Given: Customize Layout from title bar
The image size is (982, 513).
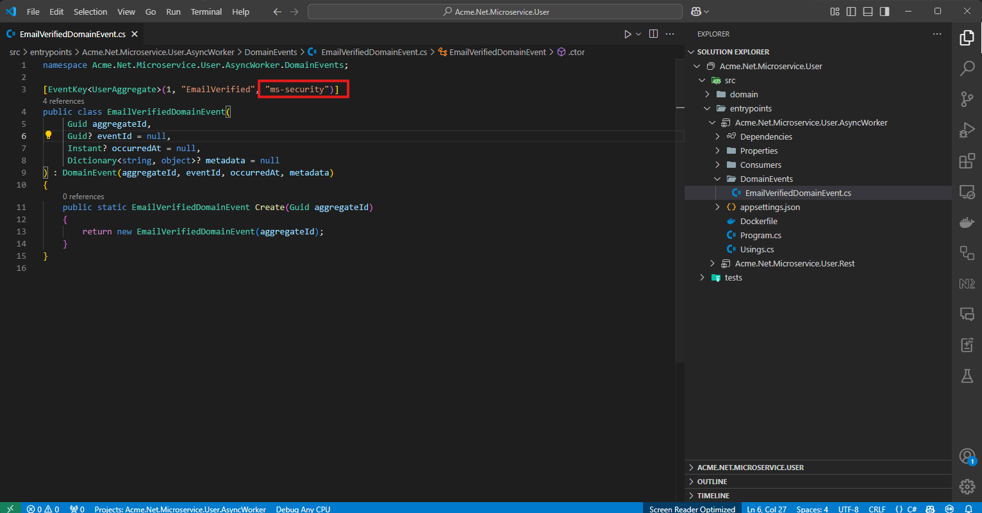Looking at the screenshot, I should 835,12.
